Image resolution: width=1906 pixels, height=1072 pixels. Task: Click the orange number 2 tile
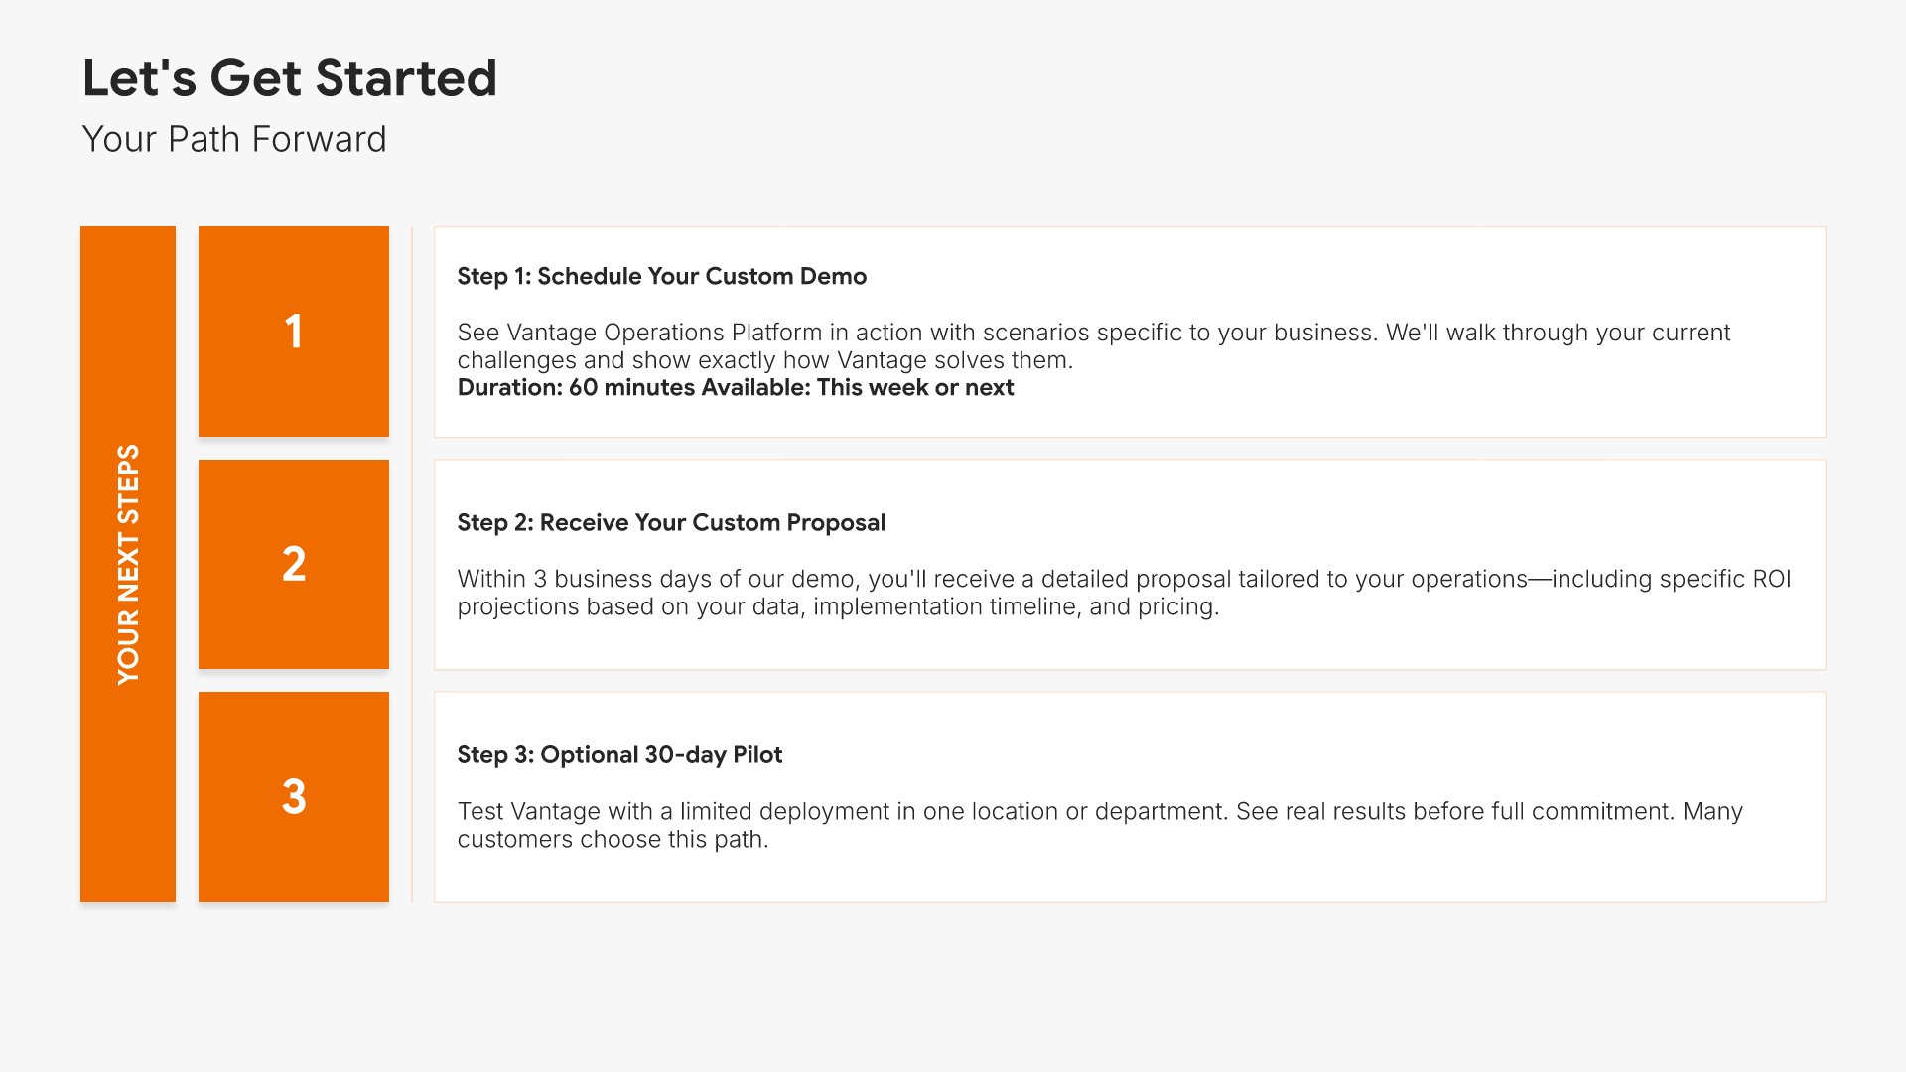(293, 564)
